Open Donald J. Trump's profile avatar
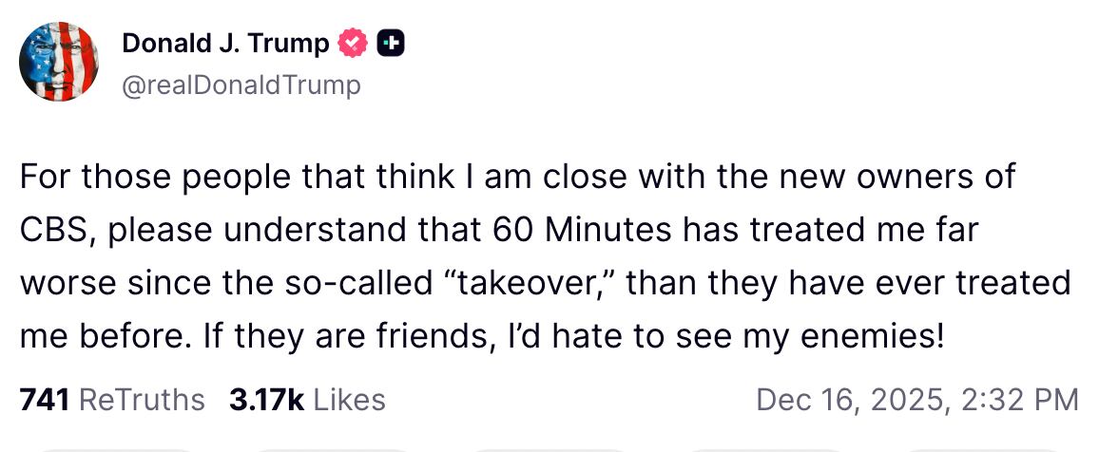 click(59, 62)
